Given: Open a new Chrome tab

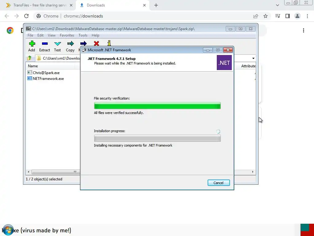Looking at the screenshot, I should 156,6.
